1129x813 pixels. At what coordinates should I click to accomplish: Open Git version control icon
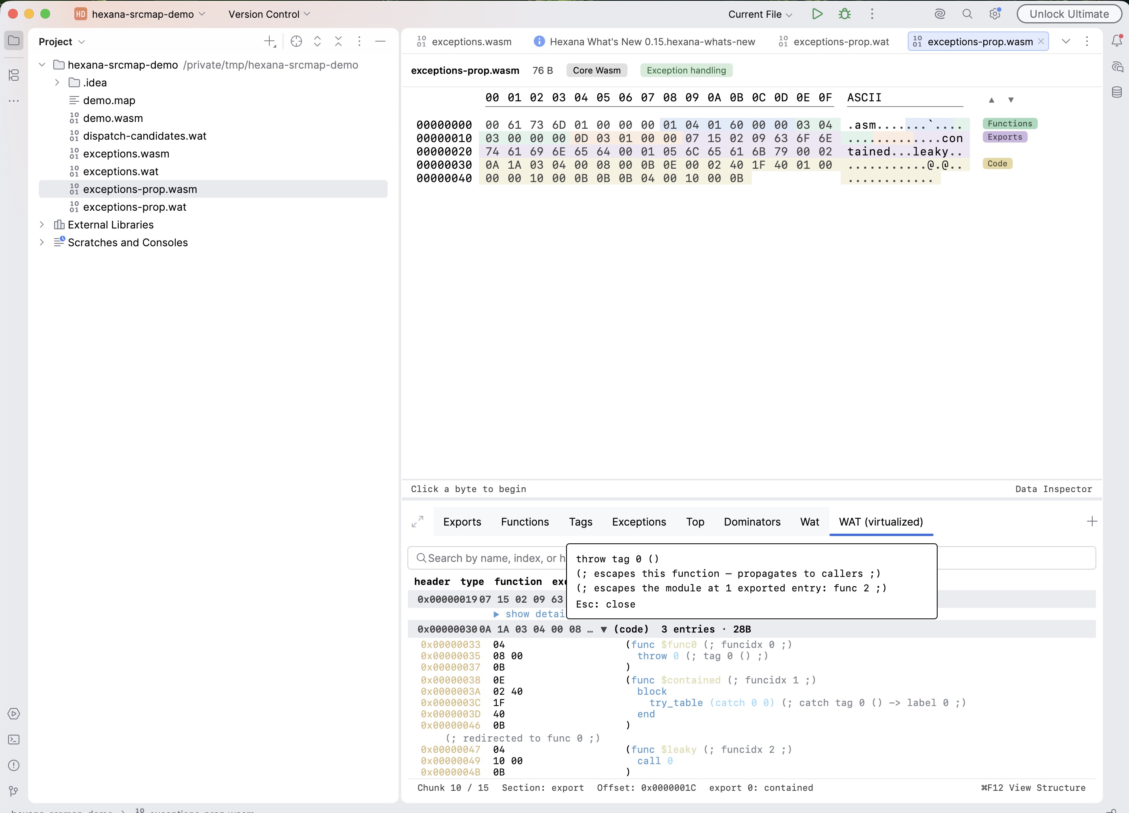(14, 791)
